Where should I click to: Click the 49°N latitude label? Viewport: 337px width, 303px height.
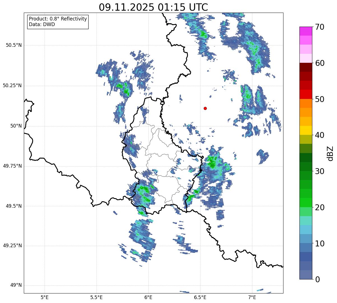click(x=16, y=285)
